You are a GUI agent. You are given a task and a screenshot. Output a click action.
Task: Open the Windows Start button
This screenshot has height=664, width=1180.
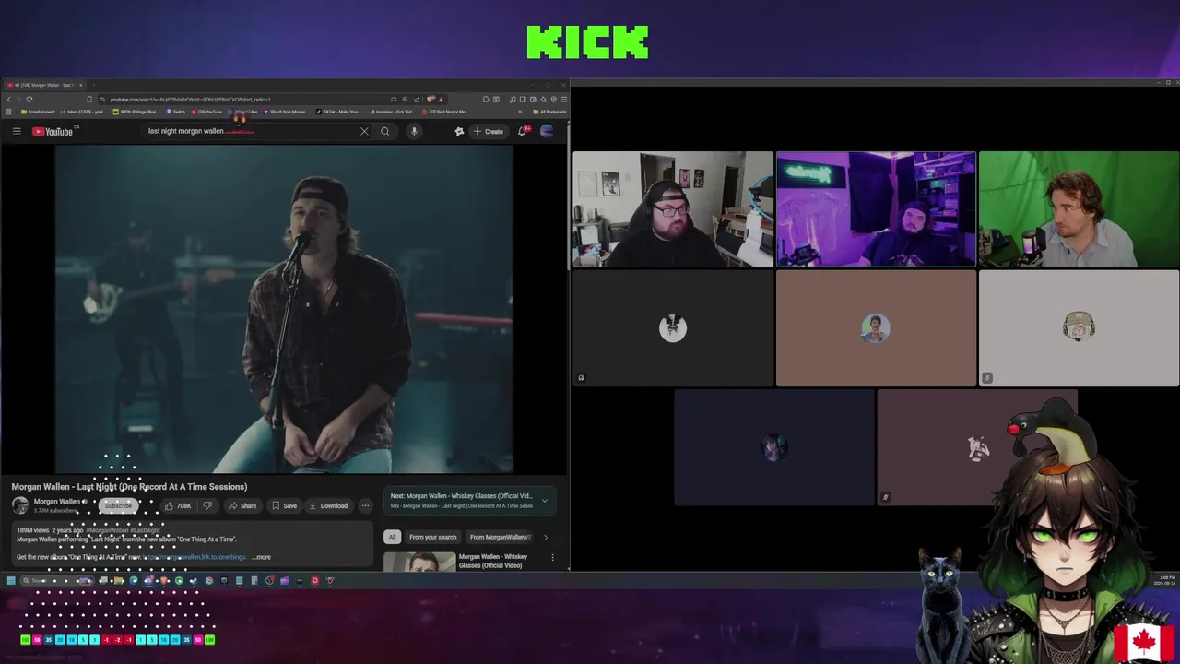point(11,581)
